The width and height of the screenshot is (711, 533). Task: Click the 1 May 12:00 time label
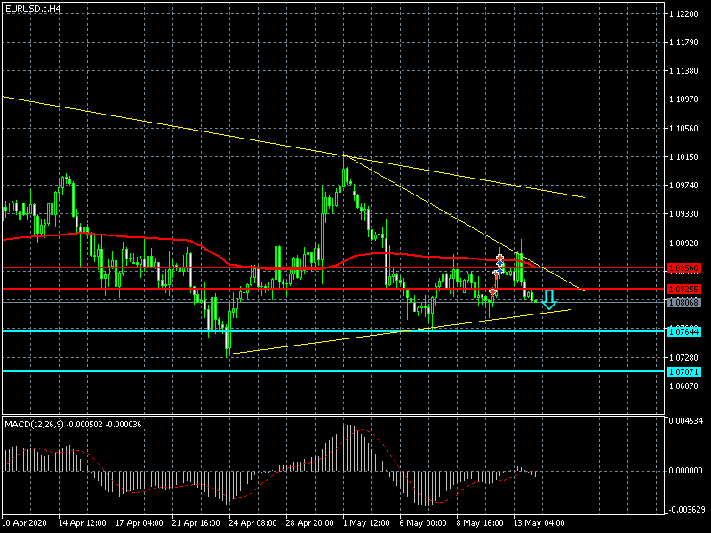(x=365, y=523)
